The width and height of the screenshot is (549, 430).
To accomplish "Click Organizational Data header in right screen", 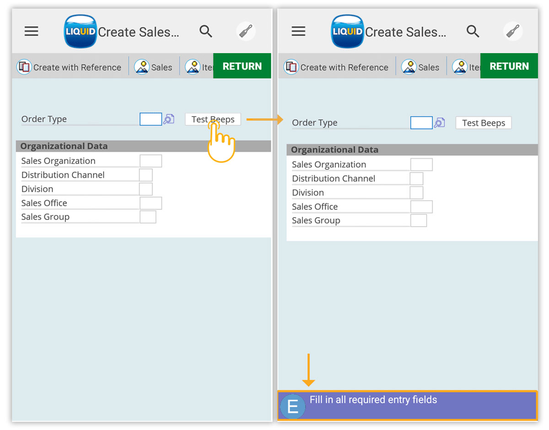I will pyautogui.click(x=412, y=150).
